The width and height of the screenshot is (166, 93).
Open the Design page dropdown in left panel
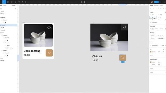[x=14, y=5]
